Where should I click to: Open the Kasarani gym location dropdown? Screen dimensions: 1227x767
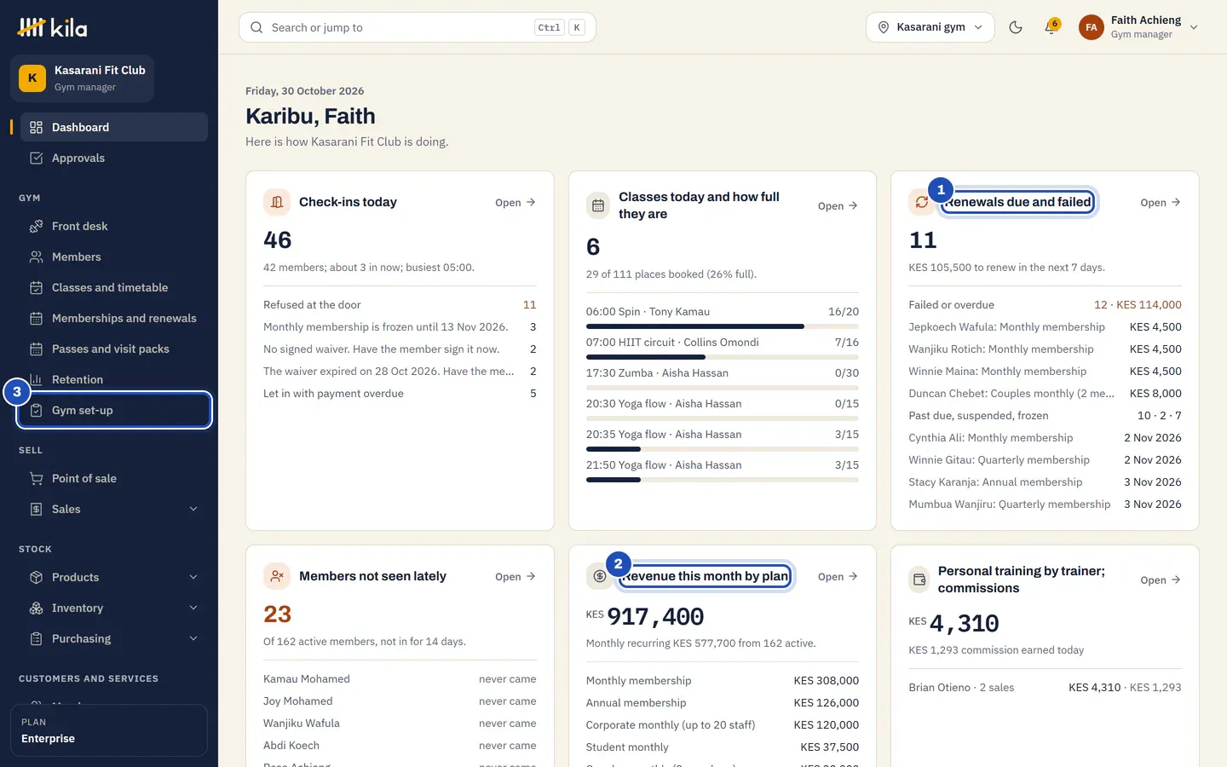point(930,27)
